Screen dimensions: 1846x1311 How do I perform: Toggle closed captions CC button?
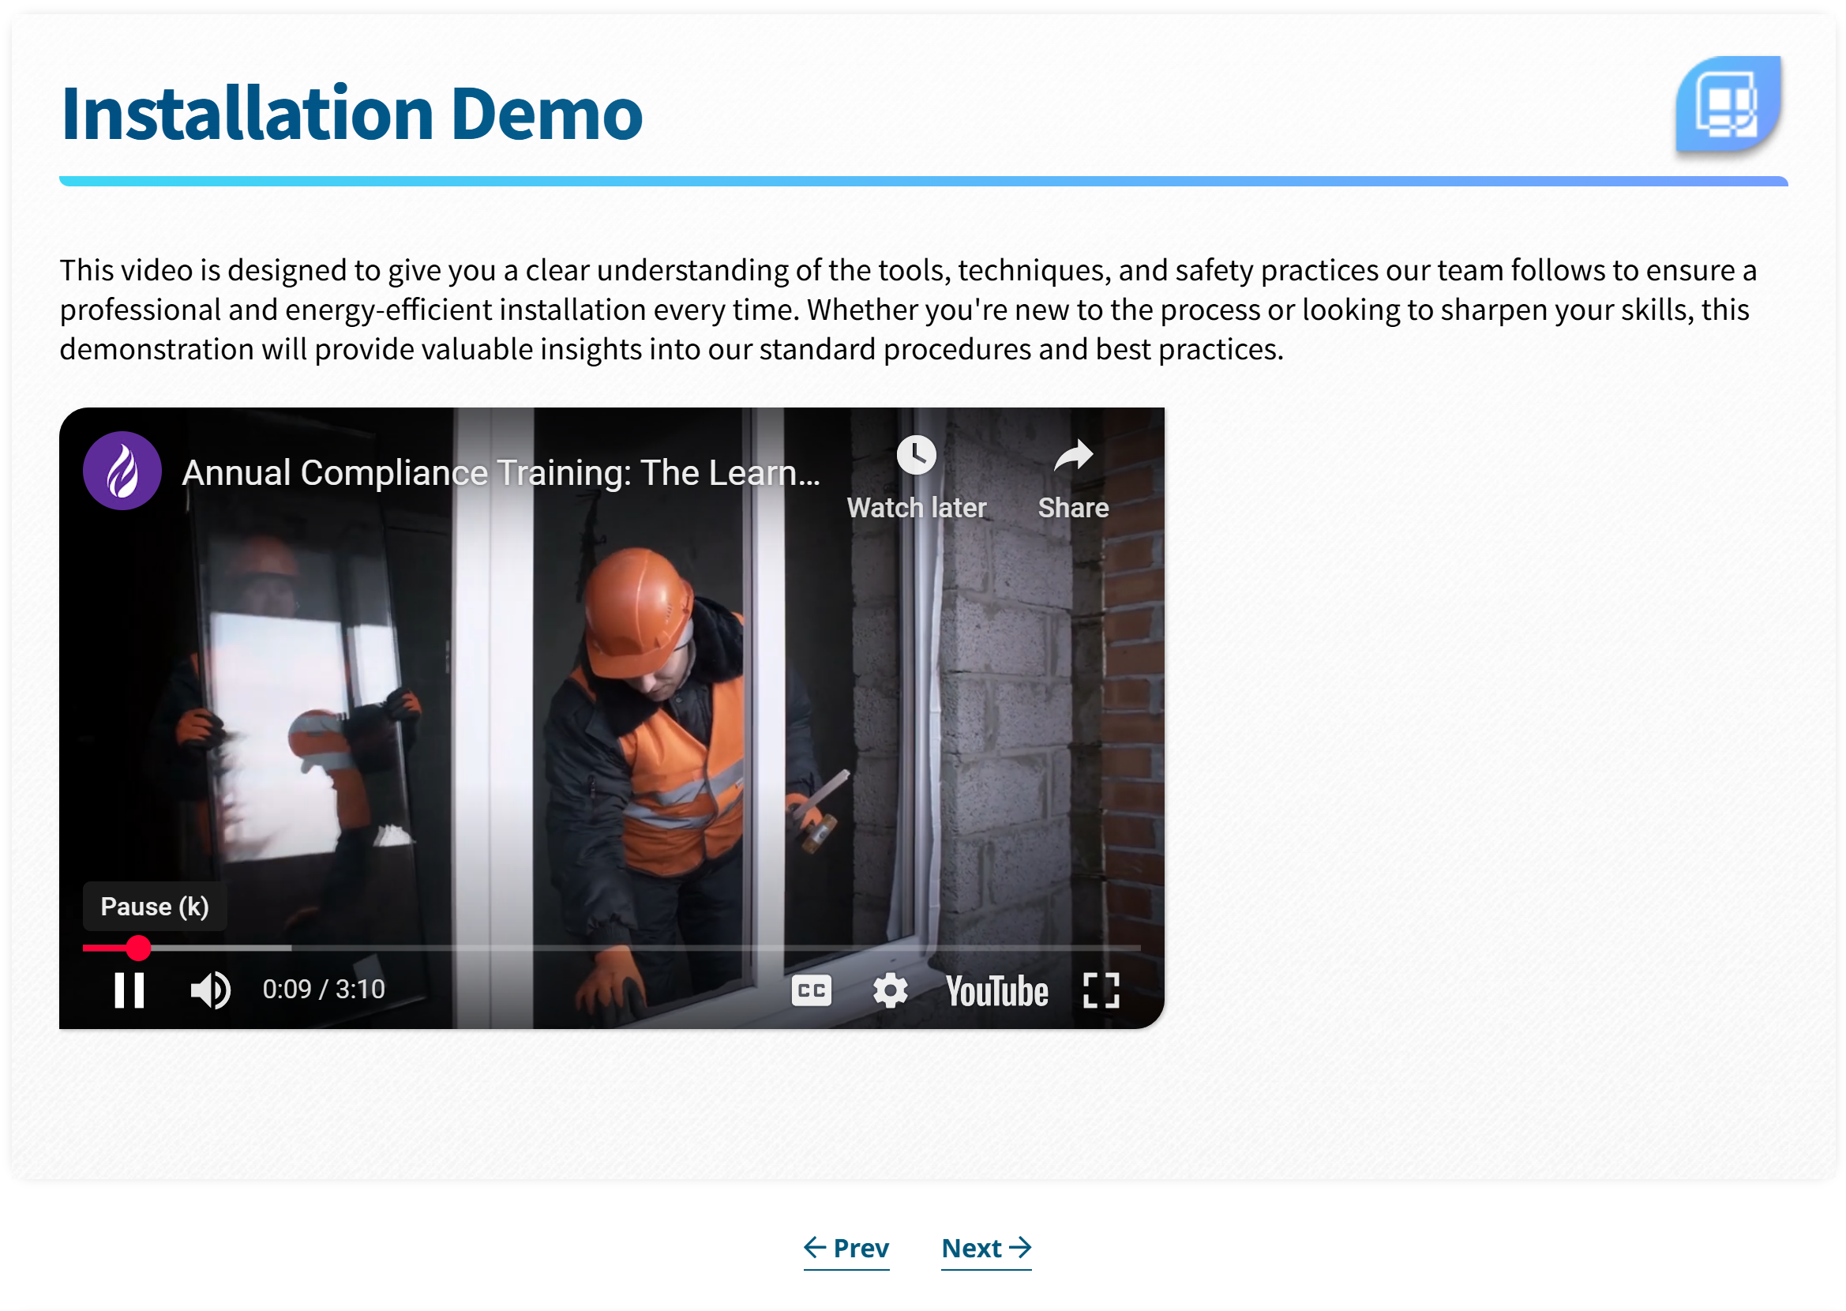[x=811, y=990]
